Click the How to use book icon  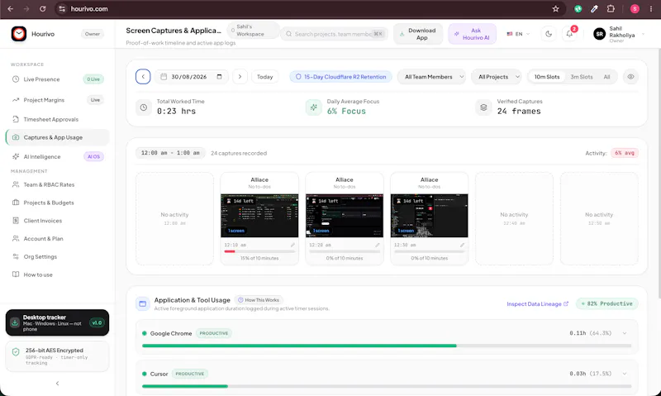tap(16, 274)
